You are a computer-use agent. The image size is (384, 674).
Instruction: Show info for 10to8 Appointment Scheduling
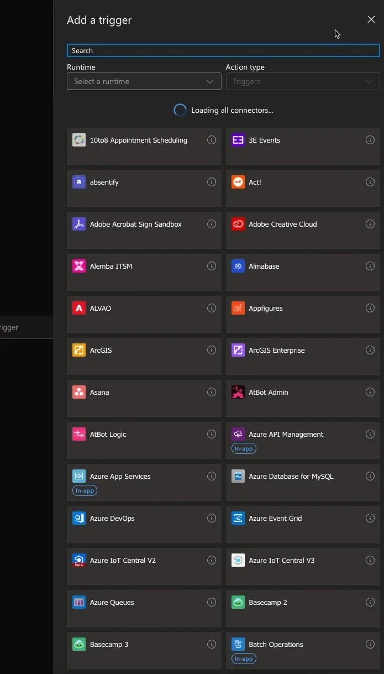(x=212, y=140)
